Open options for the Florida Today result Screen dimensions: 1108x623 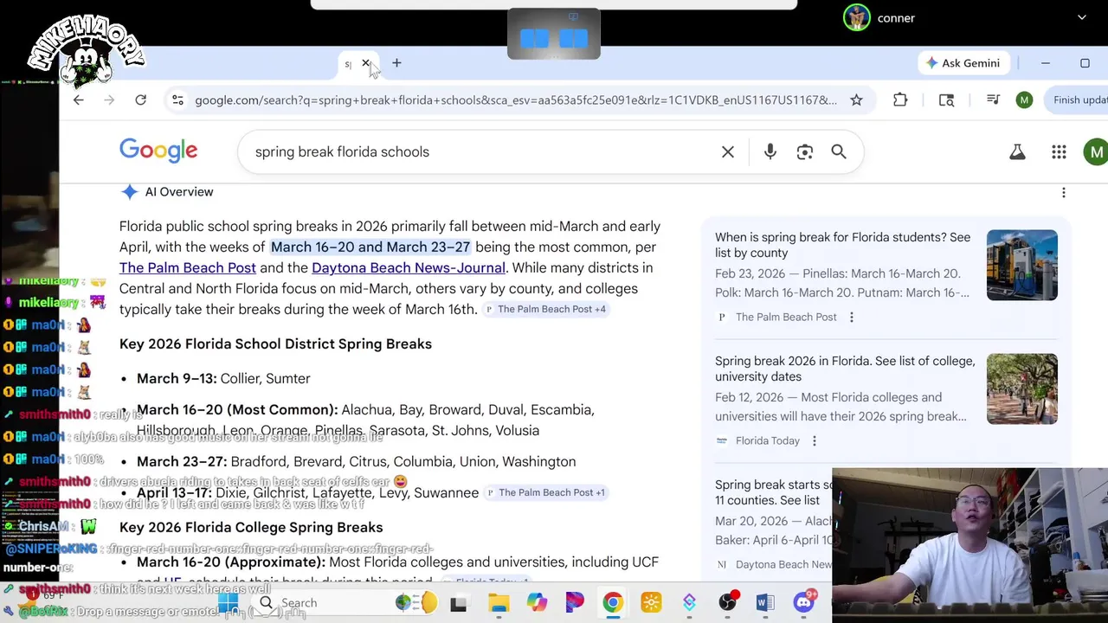pos(814,441)
